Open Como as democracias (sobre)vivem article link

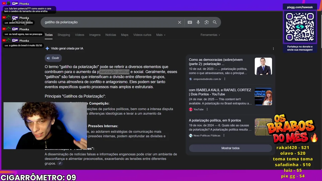216,62
